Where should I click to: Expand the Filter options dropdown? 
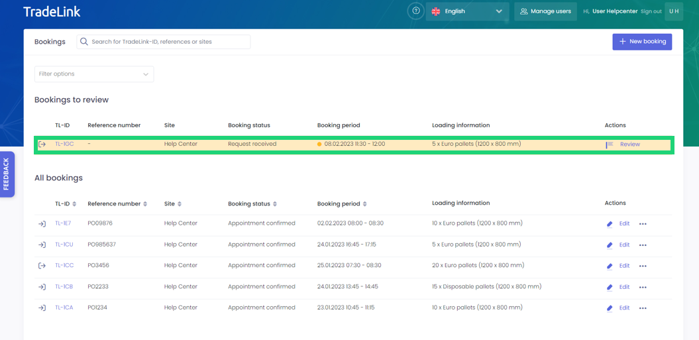tap(94, 74)
